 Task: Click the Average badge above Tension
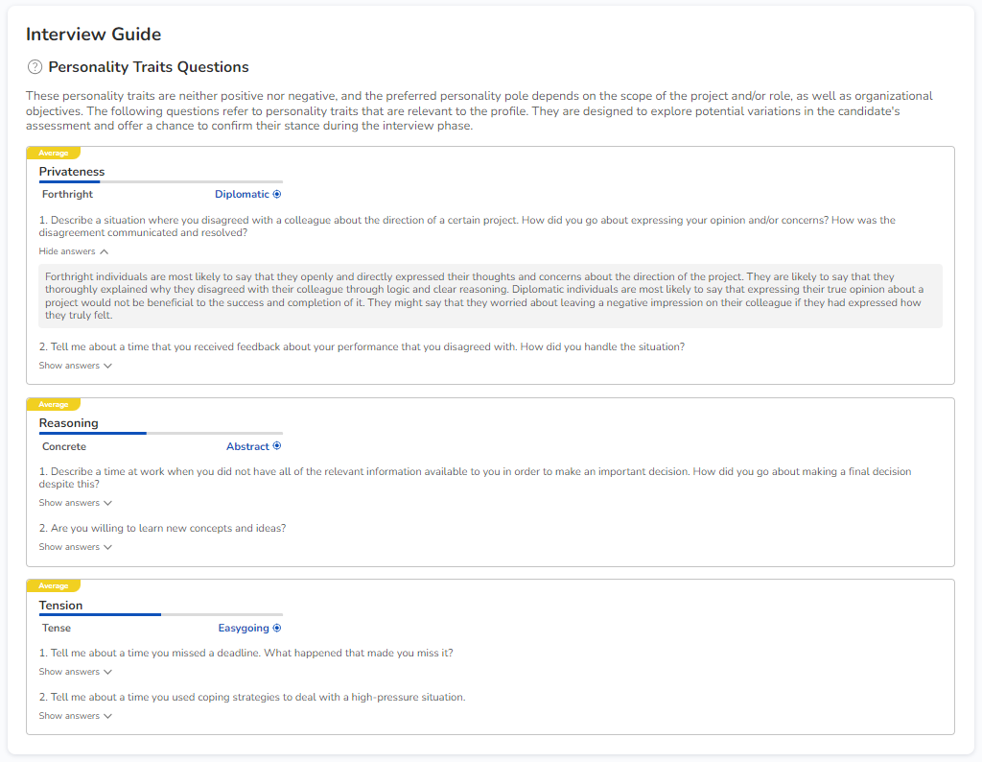pyautogui.click(x=53, y=585)
